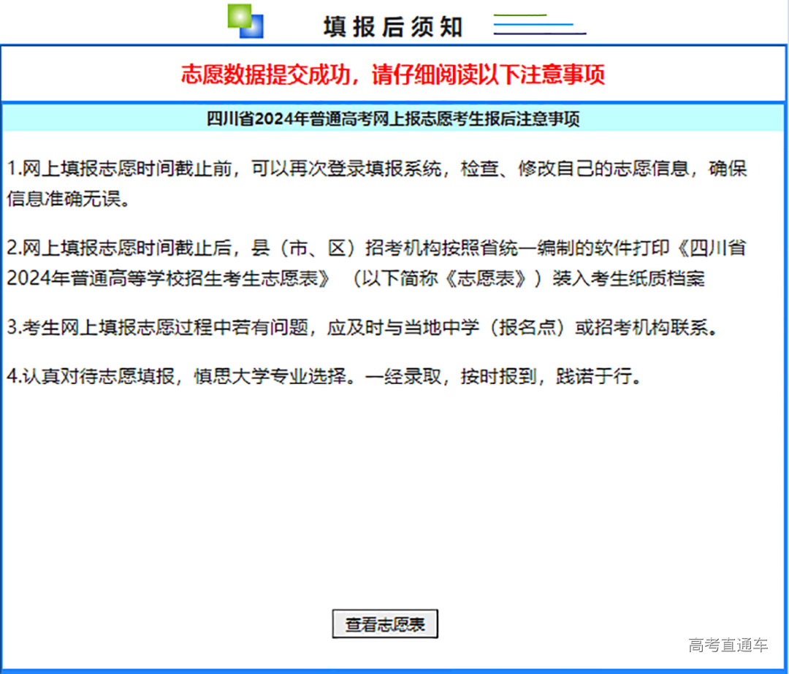Image resolution: width=789 pixels, height=674 pixels.
Task: Select the blue banner 四川省2024年普通高考网上报志愿考生报后注意事项
Action: tap(394, 119)
